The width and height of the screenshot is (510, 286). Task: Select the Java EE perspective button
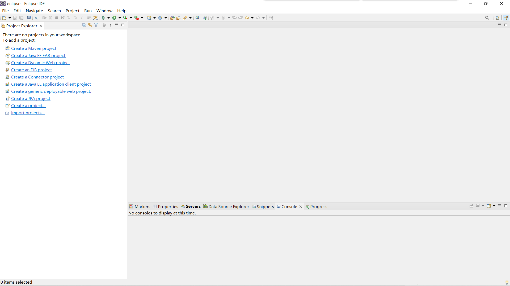point(506,18)
